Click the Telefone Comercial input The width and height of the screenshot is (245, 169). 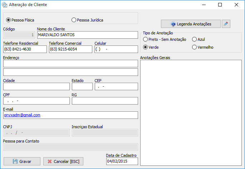pos(70,49)
